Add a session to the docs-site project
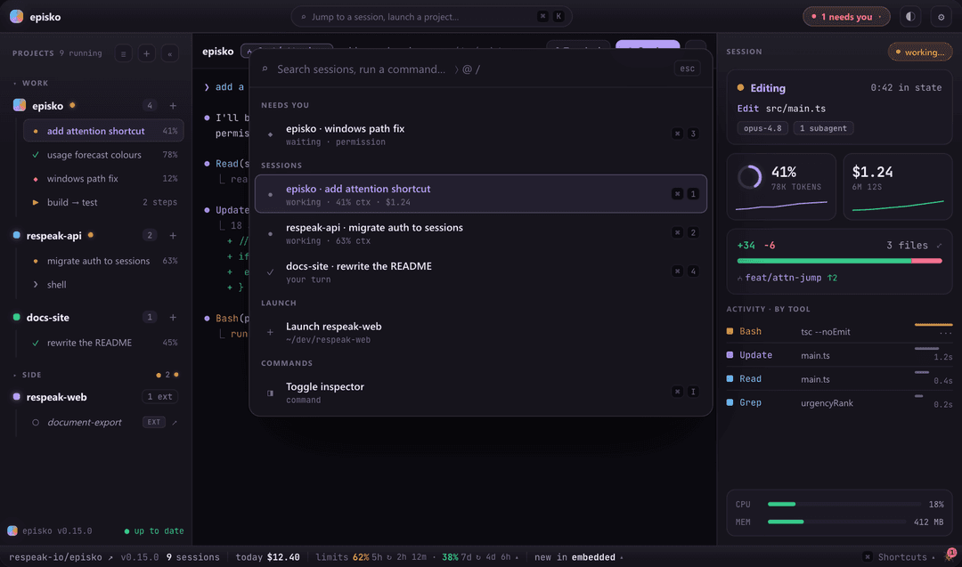This screenshot has height=567, width=962. pyautogui.click(x=173, y=317)
